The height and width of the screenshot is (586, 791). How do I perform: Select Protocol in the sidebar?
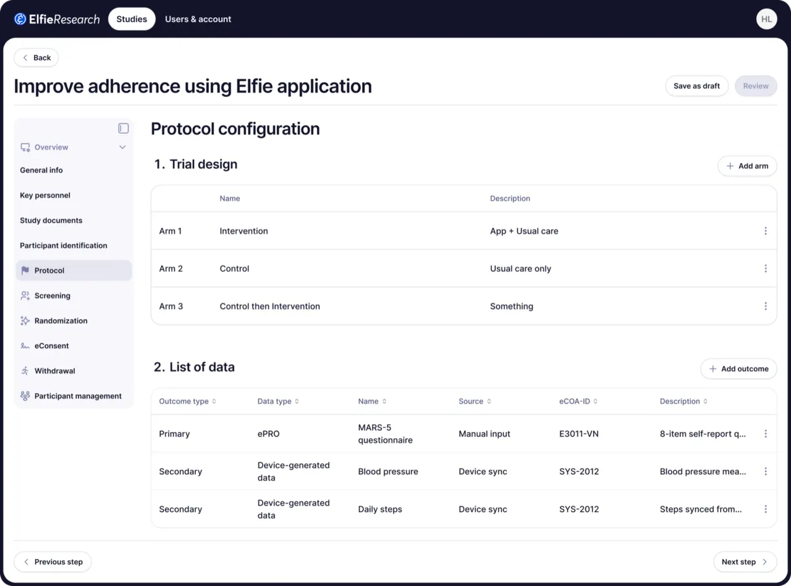74,271
